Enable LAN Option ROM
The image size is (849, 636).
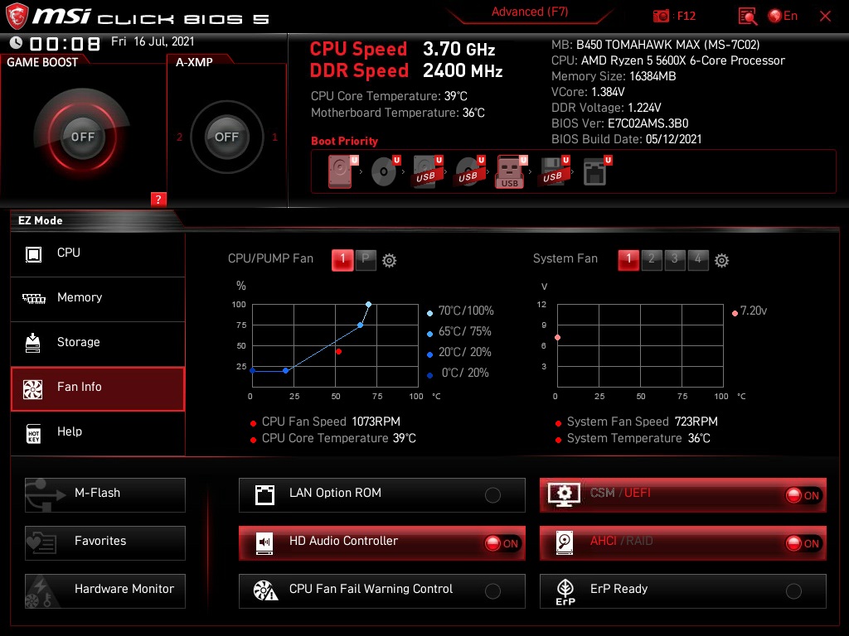[492, 495]
